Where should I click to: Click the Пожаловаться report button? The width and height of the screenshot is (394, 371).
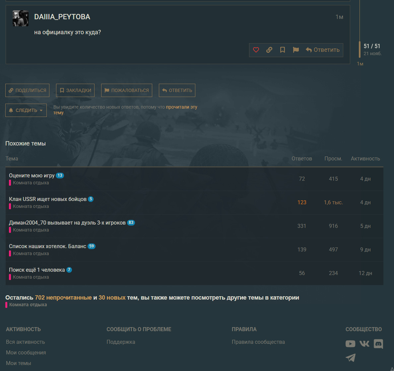(x=126, y=90)
